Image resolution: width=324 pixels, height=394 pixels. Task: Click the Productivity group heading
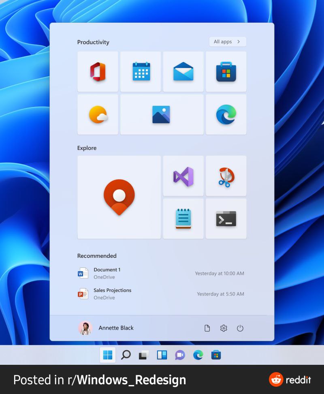[93, 42]
